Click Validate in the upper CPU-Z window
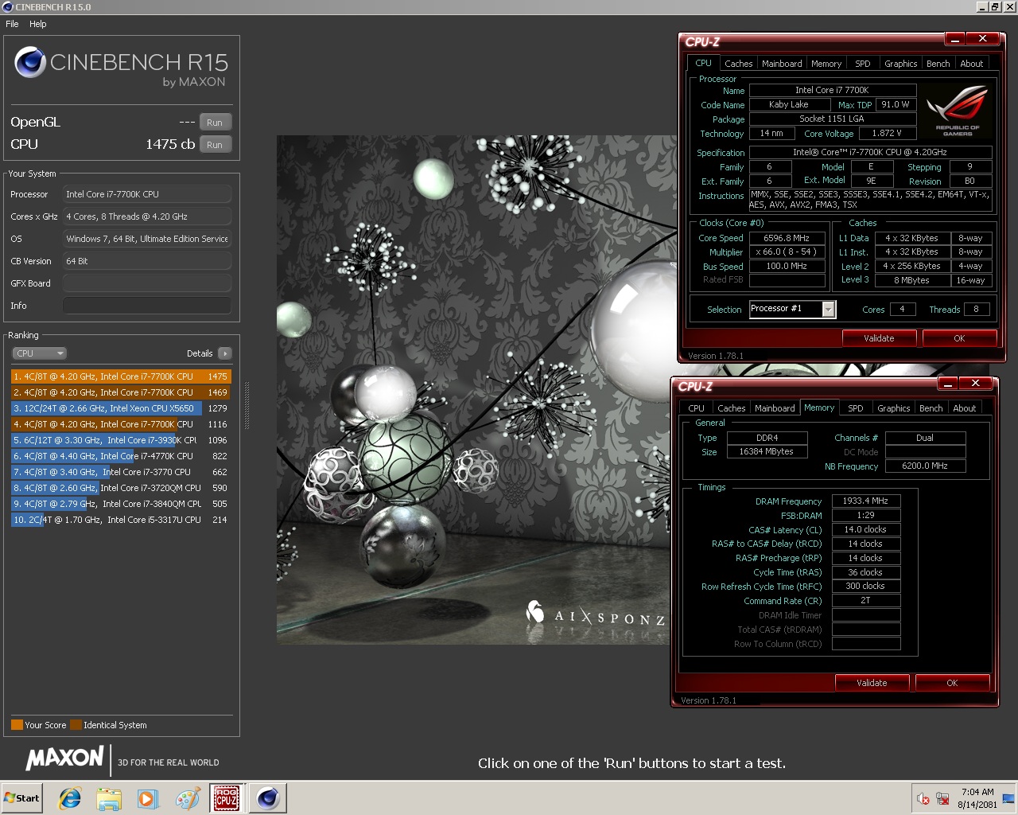 (879, 338)
